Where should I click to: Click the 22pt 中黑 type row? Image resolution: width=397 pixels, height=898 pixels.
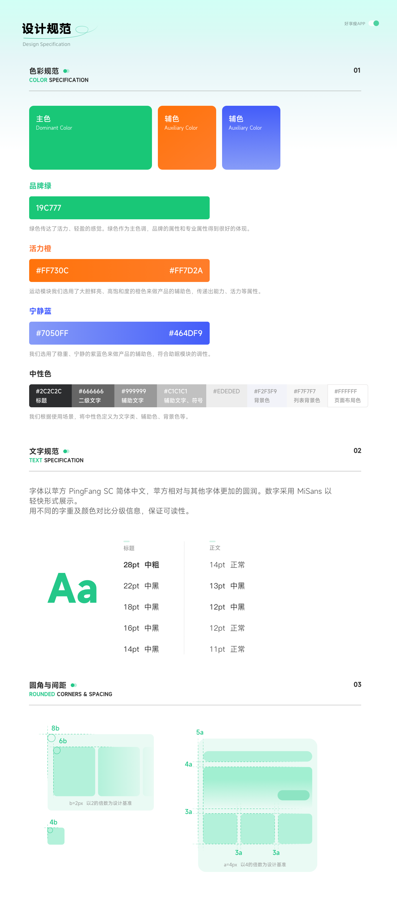(141, 586)
